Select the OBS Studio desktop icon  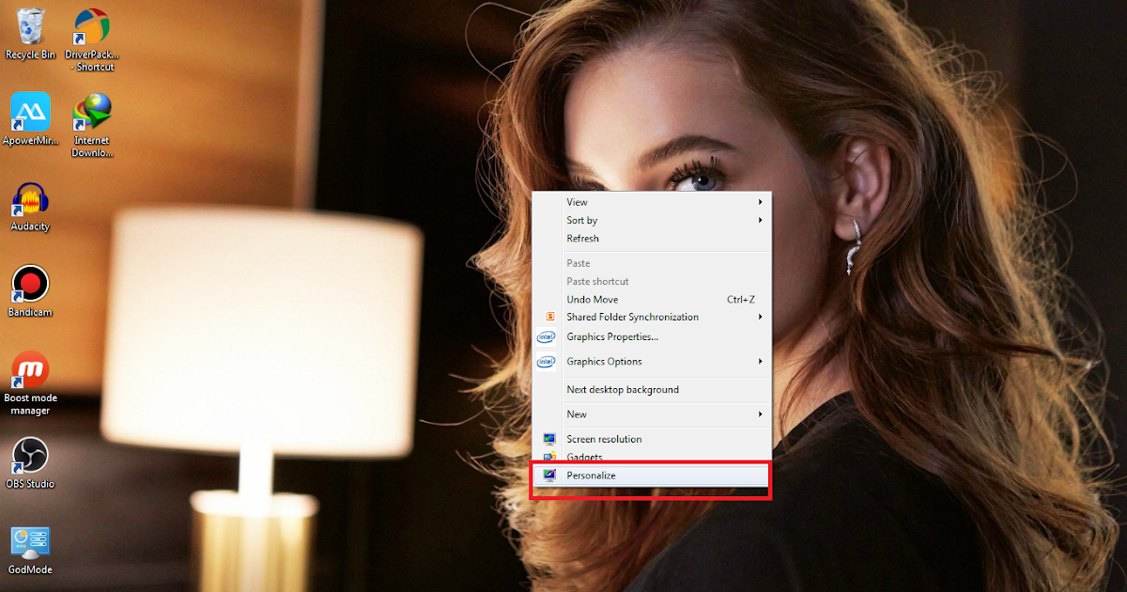[30, 463]
